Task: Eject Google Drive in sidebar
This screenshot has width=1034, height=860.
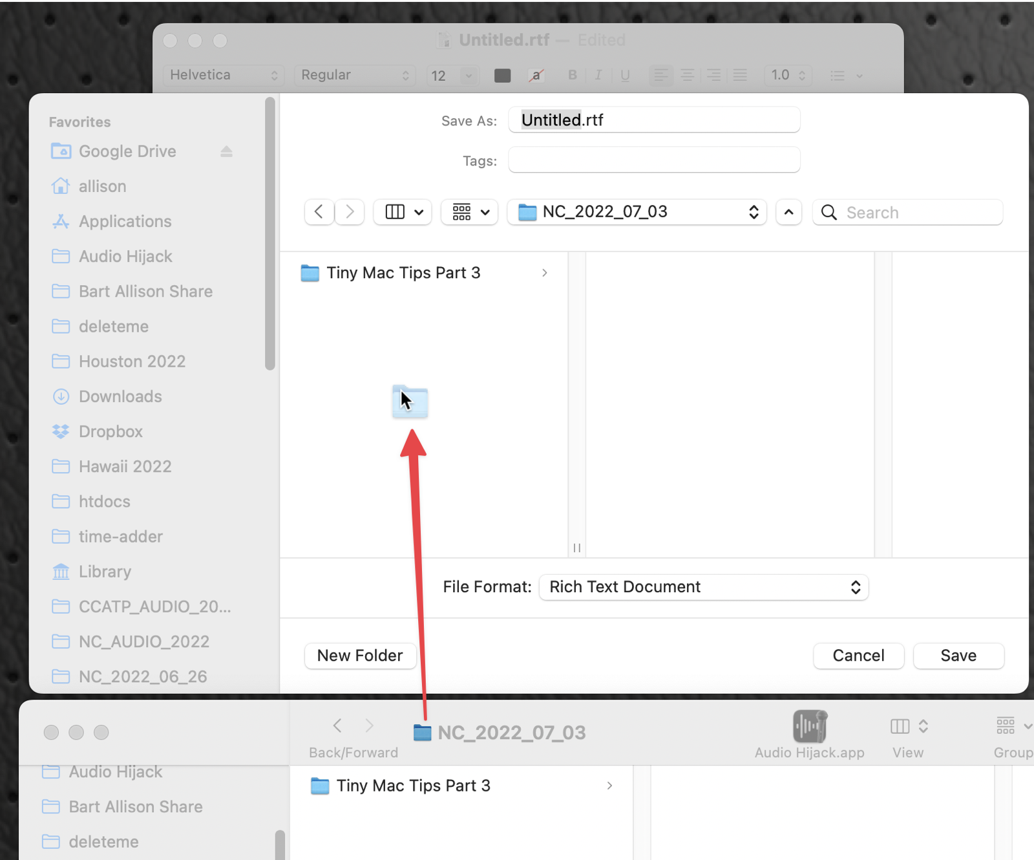Action: pyautogui.click(x=226, y=151)
